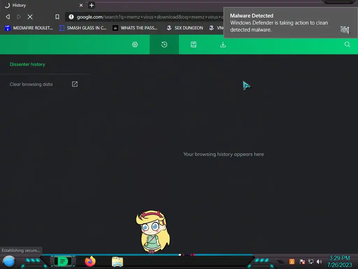
Task: Open the SMASH GLASS IN C... bookmark
Action: coord(83,28)
